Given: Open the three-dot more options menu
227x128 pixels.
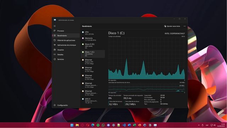Looking at the screenshot, I should [x=184, y=26].
